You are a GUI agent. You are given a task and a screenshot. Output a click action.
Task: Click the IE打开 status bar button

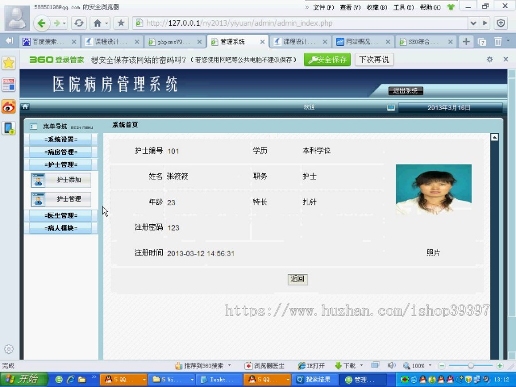tap(311, 366)
